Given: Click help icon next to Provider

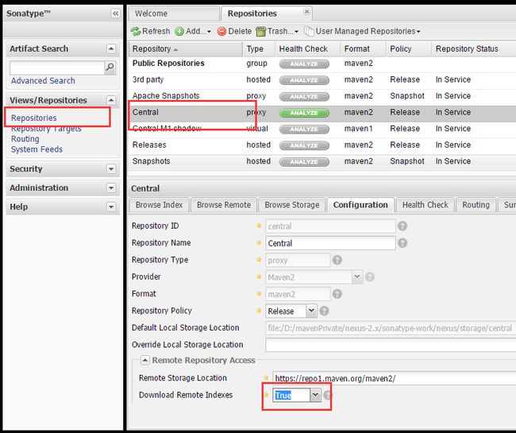Looking at the screenshot, I should coord(370,277).
